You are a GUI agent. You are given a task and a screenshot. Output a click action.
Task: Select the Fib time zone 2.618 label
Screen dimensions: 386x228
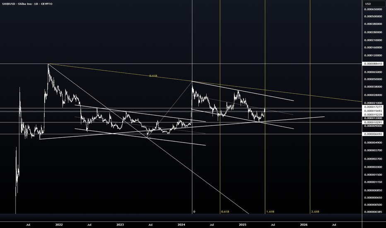click(315, 212)
